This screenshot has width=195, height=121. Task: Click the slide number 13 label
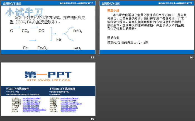click(92, 57)
